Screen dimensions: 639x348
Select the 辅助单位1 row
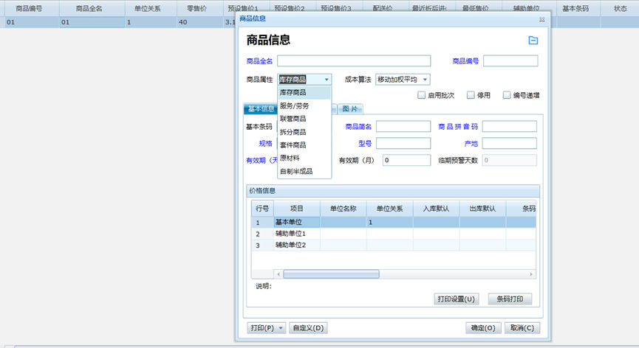(x=393, y=234)
